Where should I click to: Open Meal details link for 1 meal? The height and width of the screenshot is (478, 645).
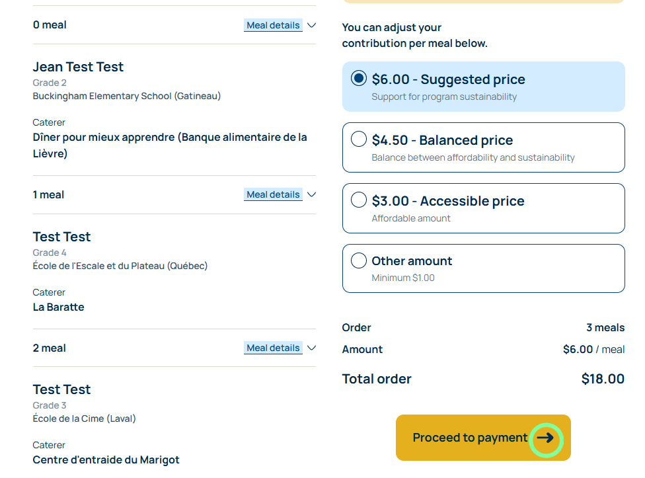point(273,194)
